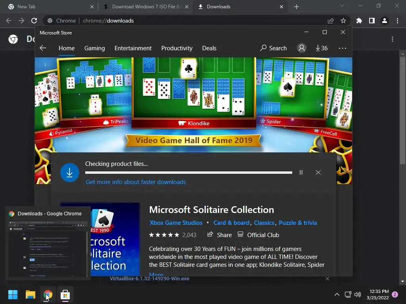The width and height of the screenshot is (406, 304).
Task: Open the Microsoft Store Search
Action: point(274,48)
